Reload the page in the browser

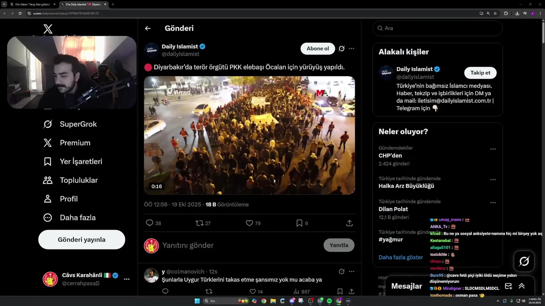(20, 13)
